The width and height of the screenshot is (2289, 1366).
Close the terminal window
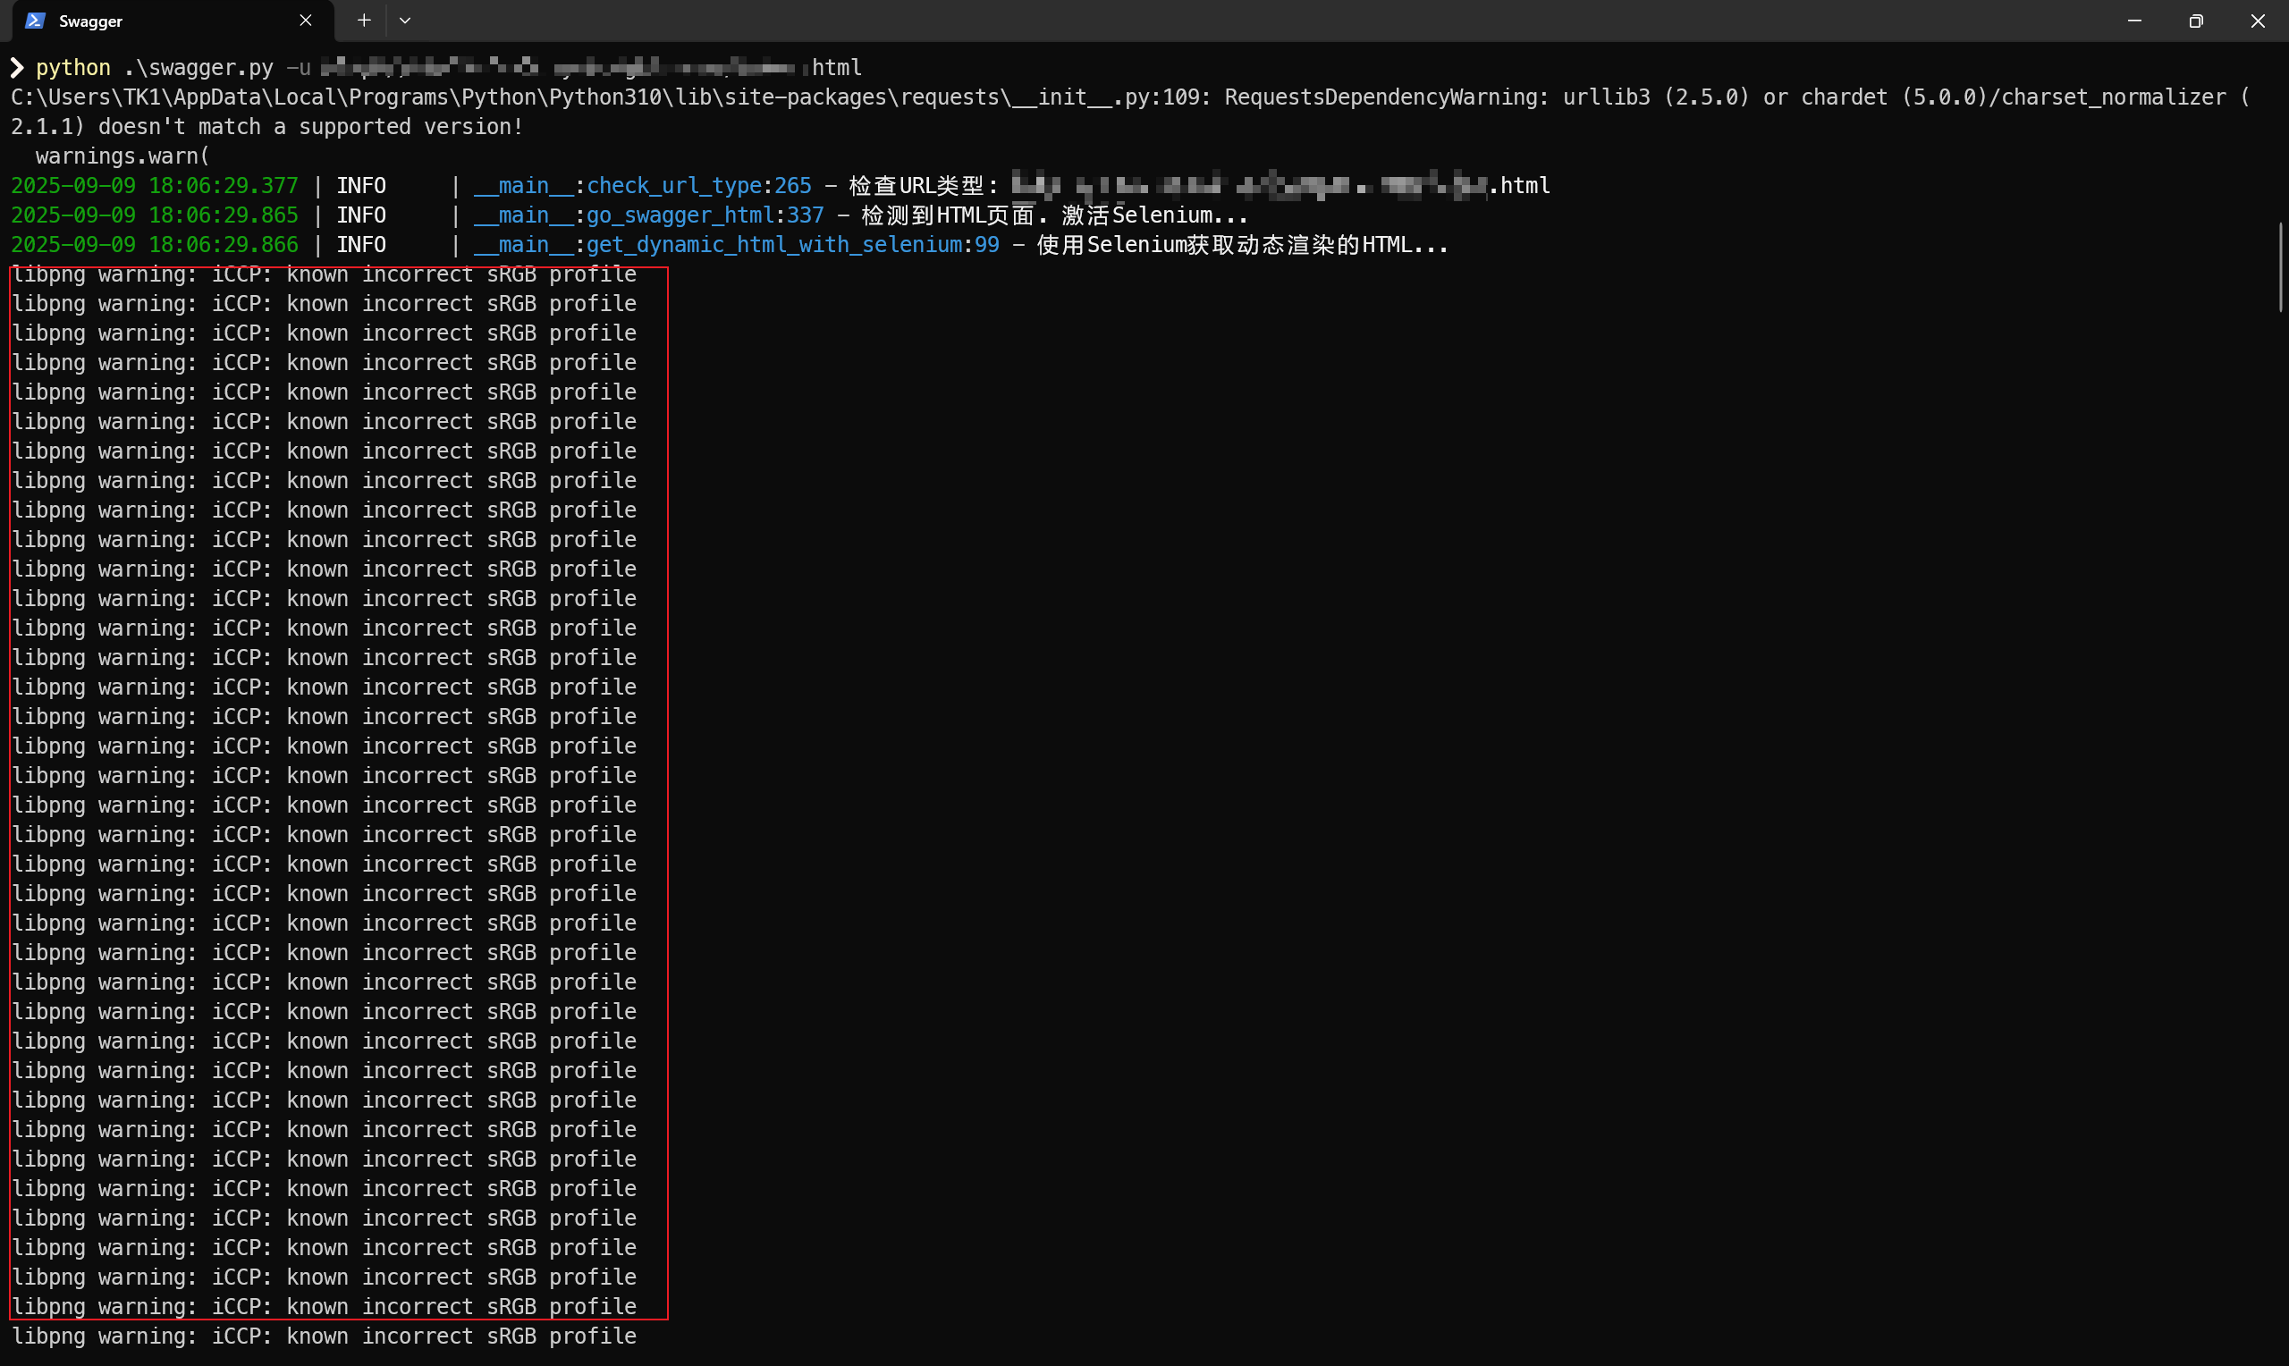point(2258,21)
